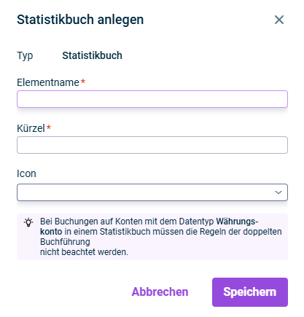The height and width of the screenshot is (317, 304).
Task: Click the Icon field label
Action: click(x=26, y=173)
